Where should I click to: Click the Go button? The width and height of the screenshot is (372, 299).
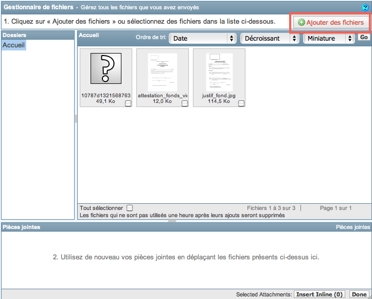coord(364,37)
